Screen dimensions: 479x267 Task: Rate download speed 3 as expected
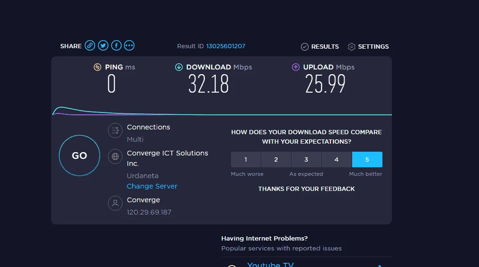(306, 160)
